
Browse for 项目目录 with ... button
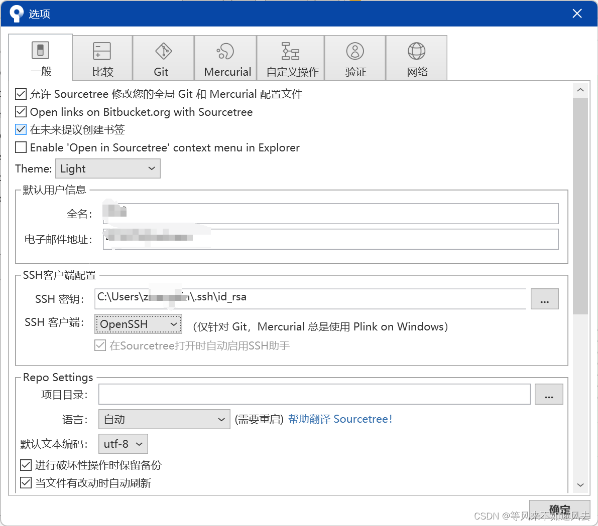pos(549,394)
